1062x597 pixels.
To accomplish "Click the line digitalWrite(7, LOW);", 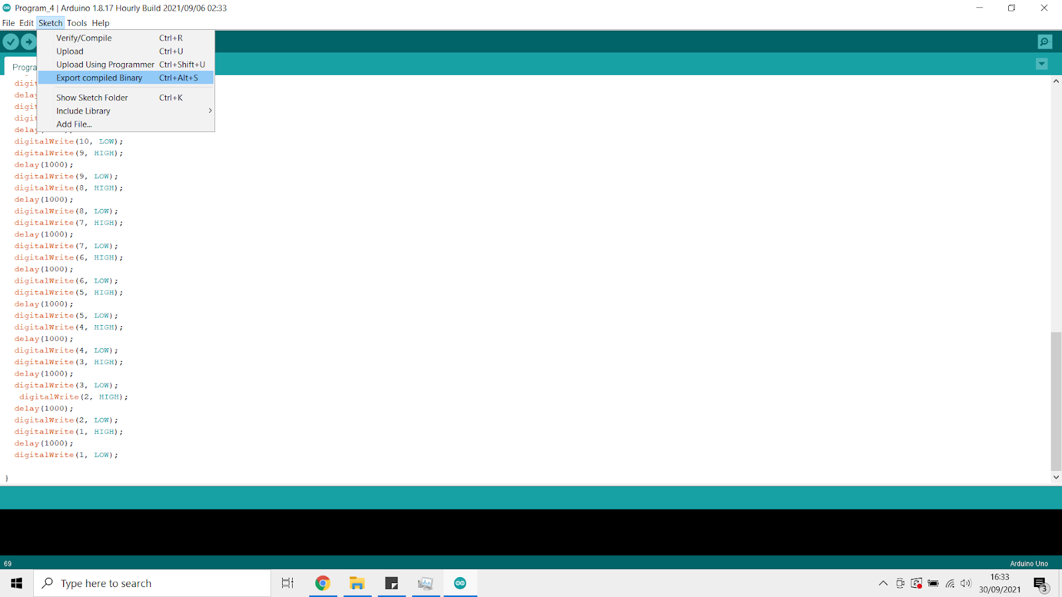I will pyautogui.click(x=66, y=246).
